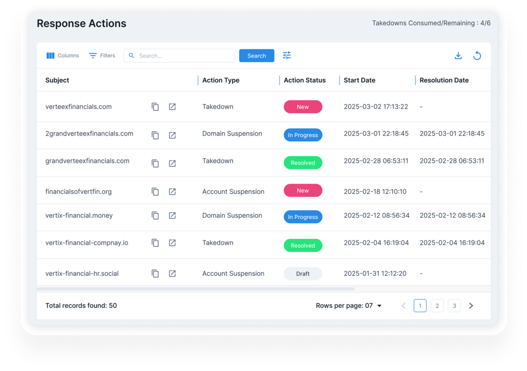
Task: Copy vertix-financial.money subject
Action: coord(155,215)
